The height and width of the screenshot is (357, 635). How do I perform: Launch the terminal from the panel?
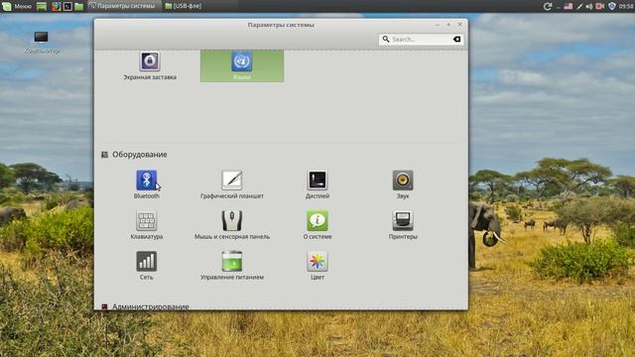[67, 6]
